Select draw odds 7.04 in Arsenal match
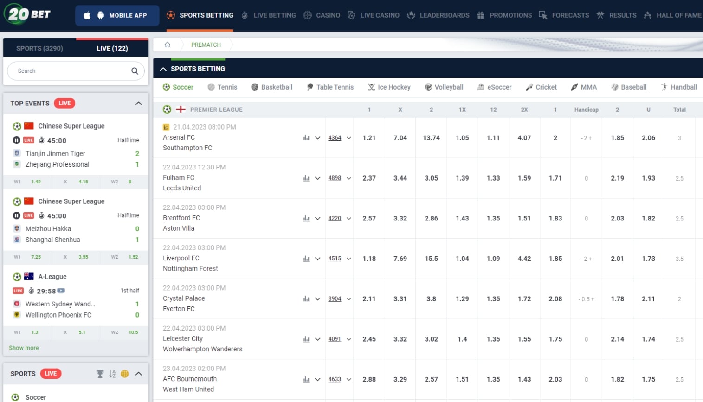Image resolution: width=703 pixels, height=402 pixels. pos(400,138)
